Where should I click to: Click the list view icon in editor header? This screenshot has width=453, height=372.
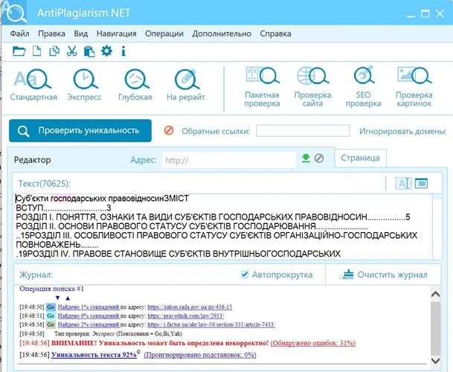[x=421, y=183]
